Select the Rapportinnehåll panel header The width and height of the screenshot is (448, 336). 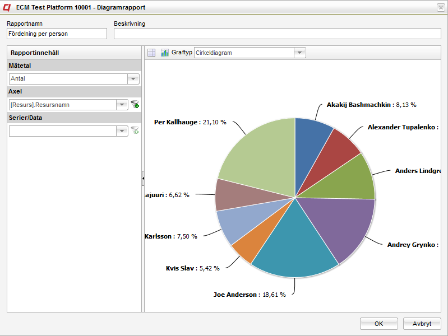[x=74, y=53]
